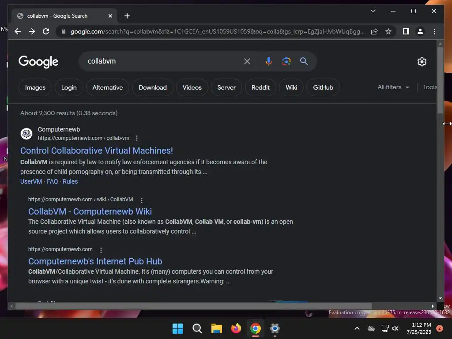This screenshot has height=339, width=452.
Task: Open Settings gear in the taskbar
Action: (x=275, y=328)
